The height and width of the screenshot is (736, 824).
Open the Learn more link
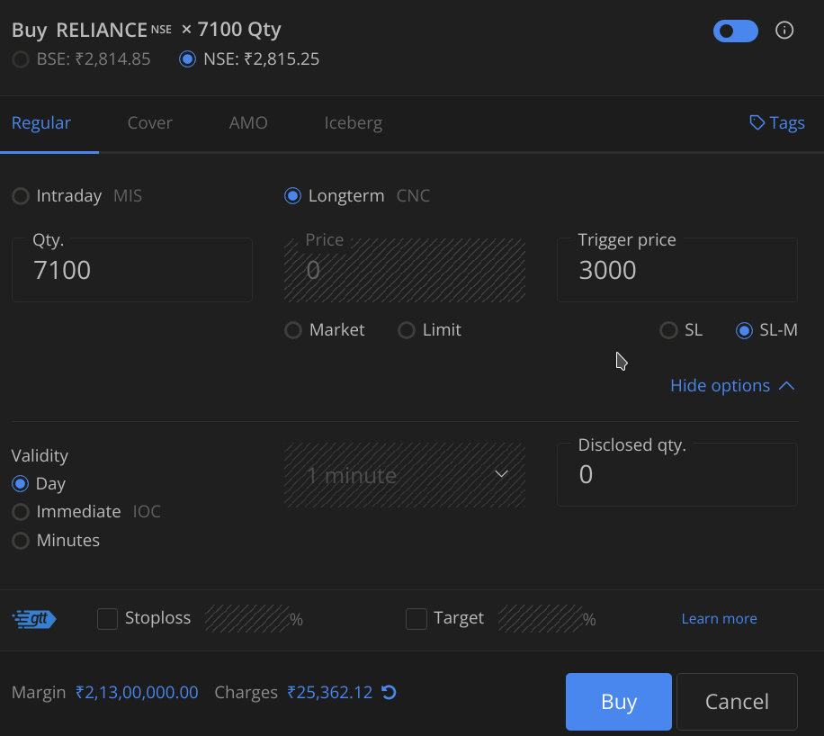tap(719, 618)
